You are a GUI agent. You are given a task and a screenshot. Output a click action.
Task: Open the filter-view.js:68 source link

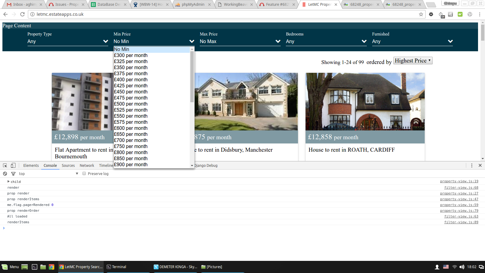click(461, 187)
